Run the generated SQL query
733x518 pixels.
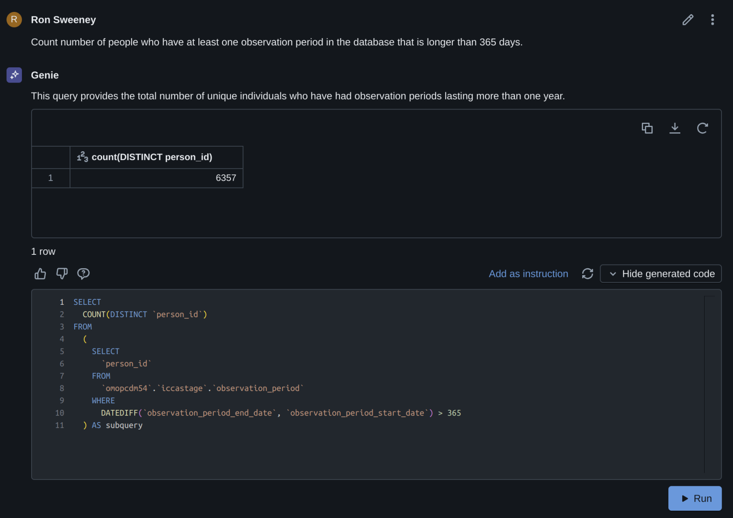pyautogui.click(x=695, y=498)
